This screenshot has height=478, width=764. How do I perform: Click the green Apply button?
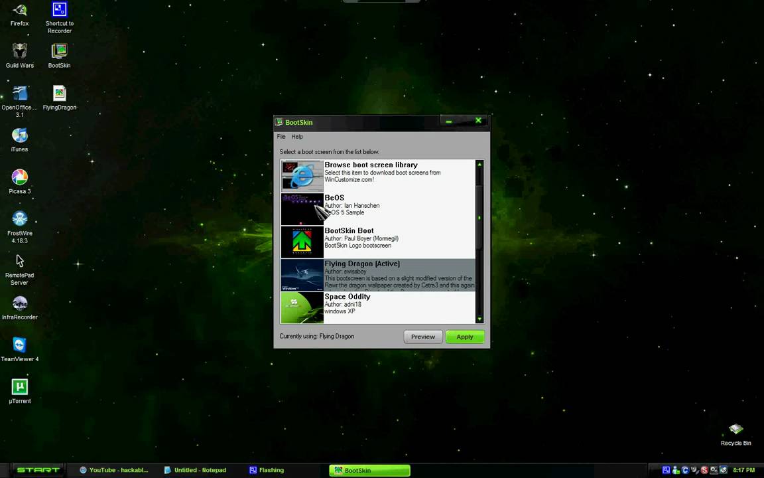tap(465, 337)
